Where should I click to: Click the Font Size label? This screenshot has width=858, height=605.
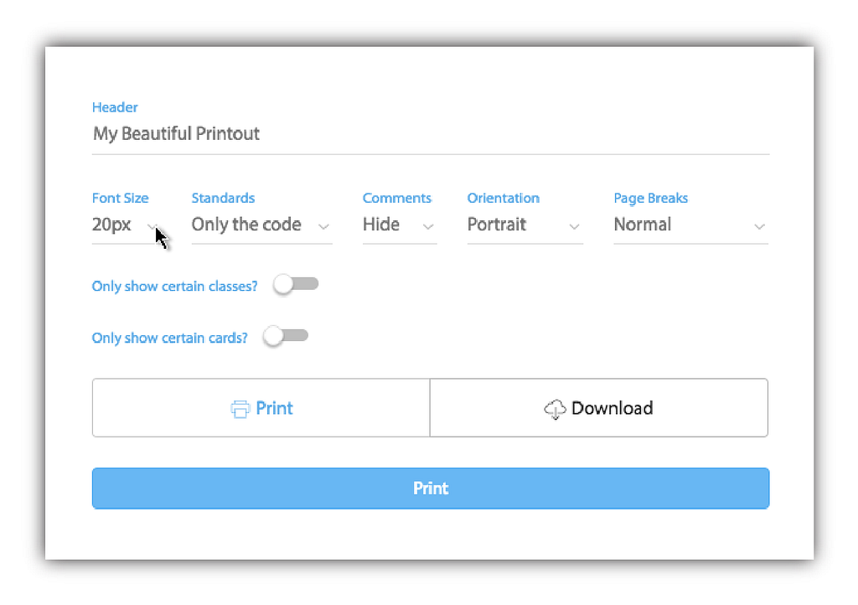[x=121, y=198]
